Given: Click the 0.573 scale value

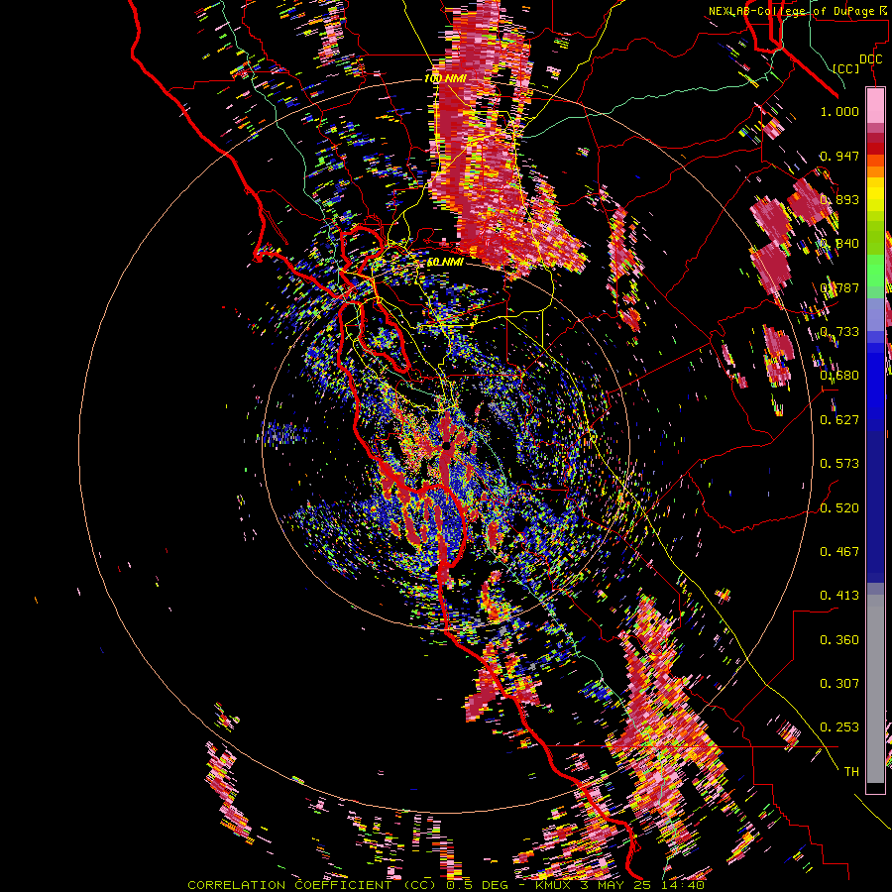Looking at the screenshot, I should (839, 464).
